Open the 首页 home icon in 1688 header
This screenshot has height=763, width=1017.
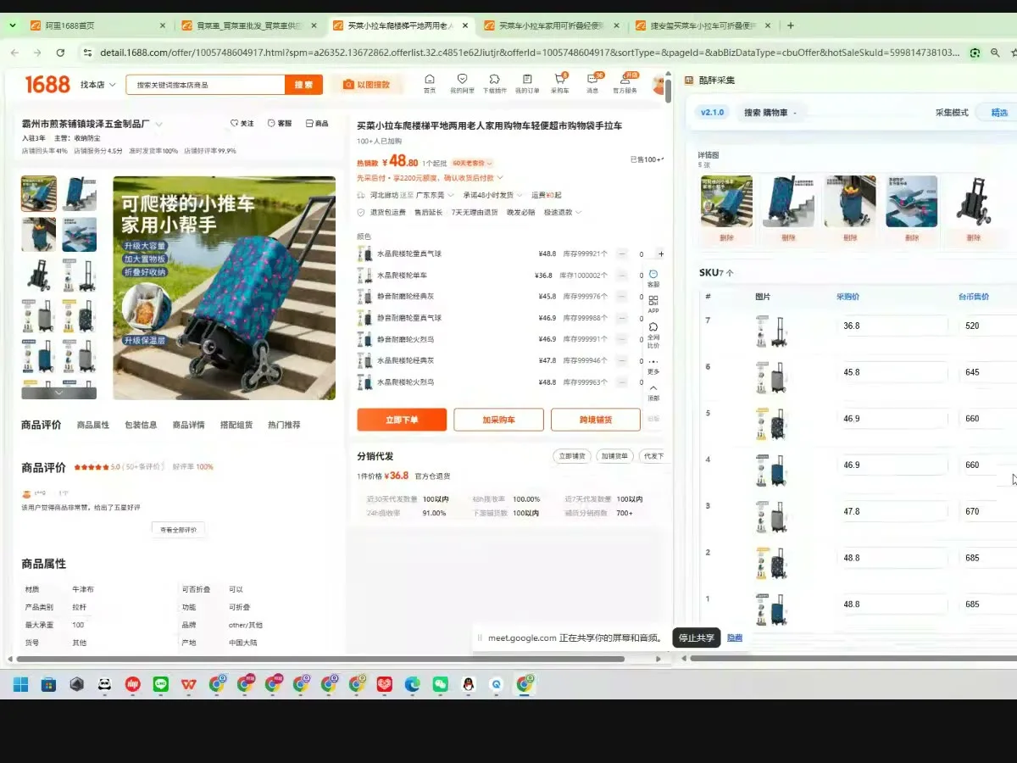[430, 83]
